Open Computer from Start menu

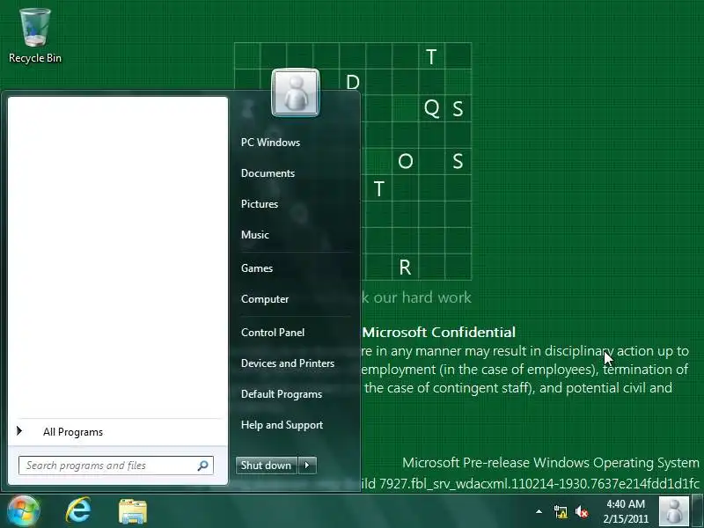[x=265, y=299]
